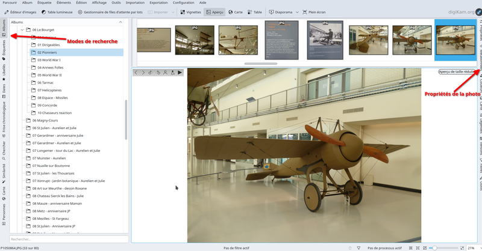The height and width of the screenshot is (251, 482).
Task: Open the Diaporama dropdown arrow
Action: click(x=296, y=11)
